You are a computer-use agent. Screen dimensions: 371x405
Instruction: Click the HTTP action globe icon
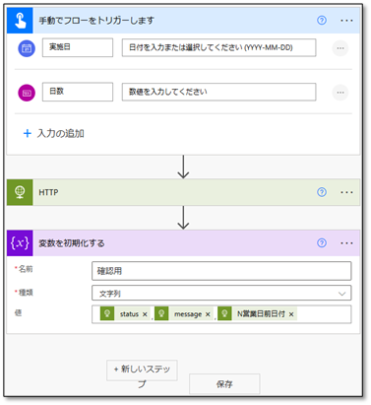pos(20,192)
